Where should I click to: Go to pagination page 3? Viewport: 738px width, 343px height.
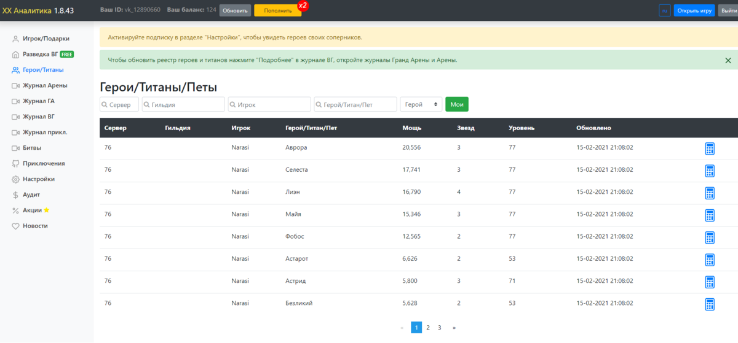coord(440,328)
